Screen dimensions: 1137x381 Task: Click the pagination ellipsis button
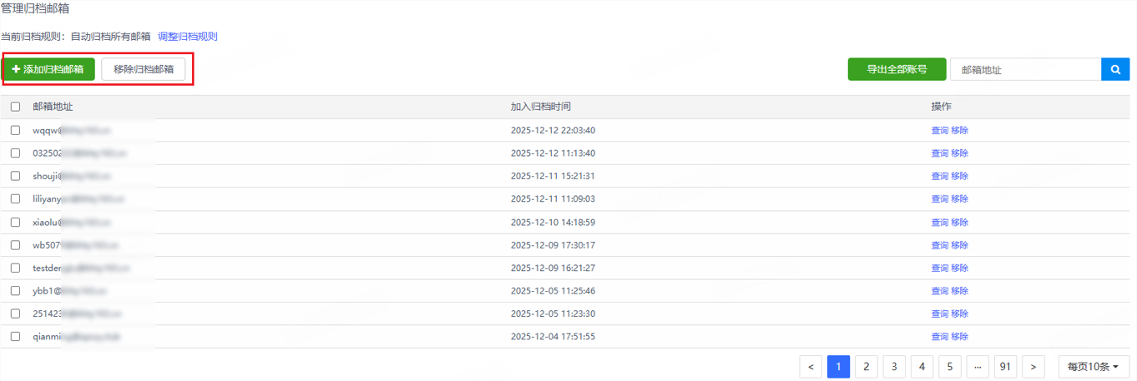[978, 367]
